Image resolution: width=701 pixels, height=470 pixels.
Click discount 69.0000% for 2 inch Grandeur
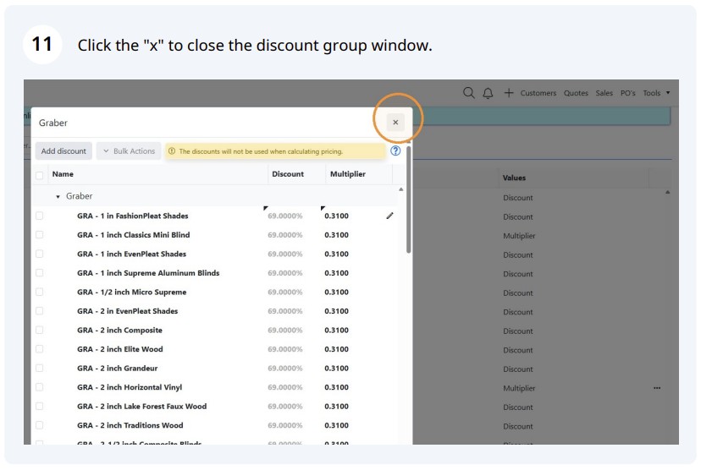284,369
